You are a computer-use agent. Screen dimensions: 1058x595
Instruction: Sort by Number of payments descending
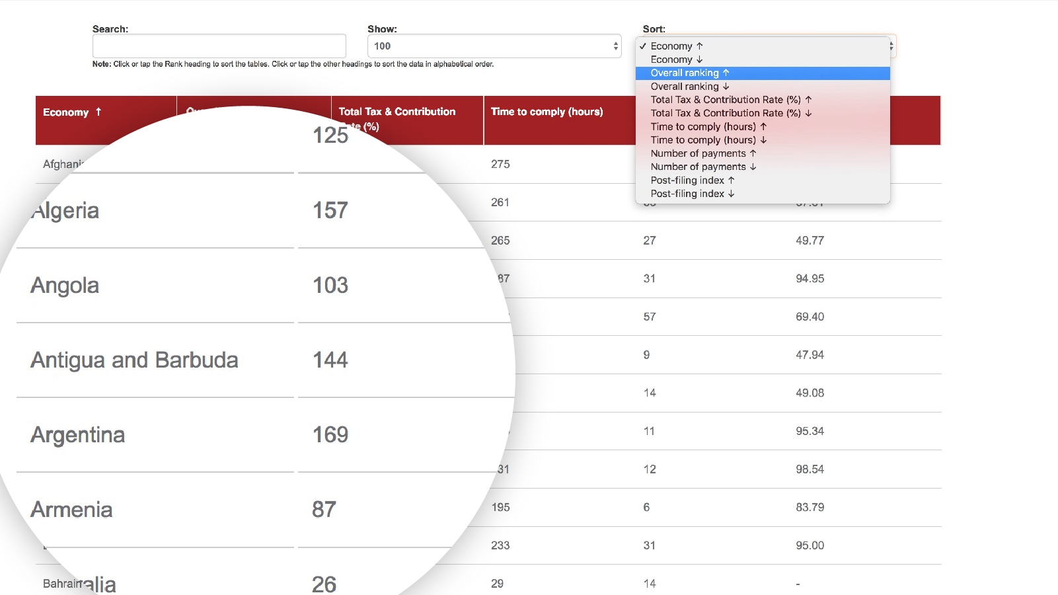[x=702, y=167]
